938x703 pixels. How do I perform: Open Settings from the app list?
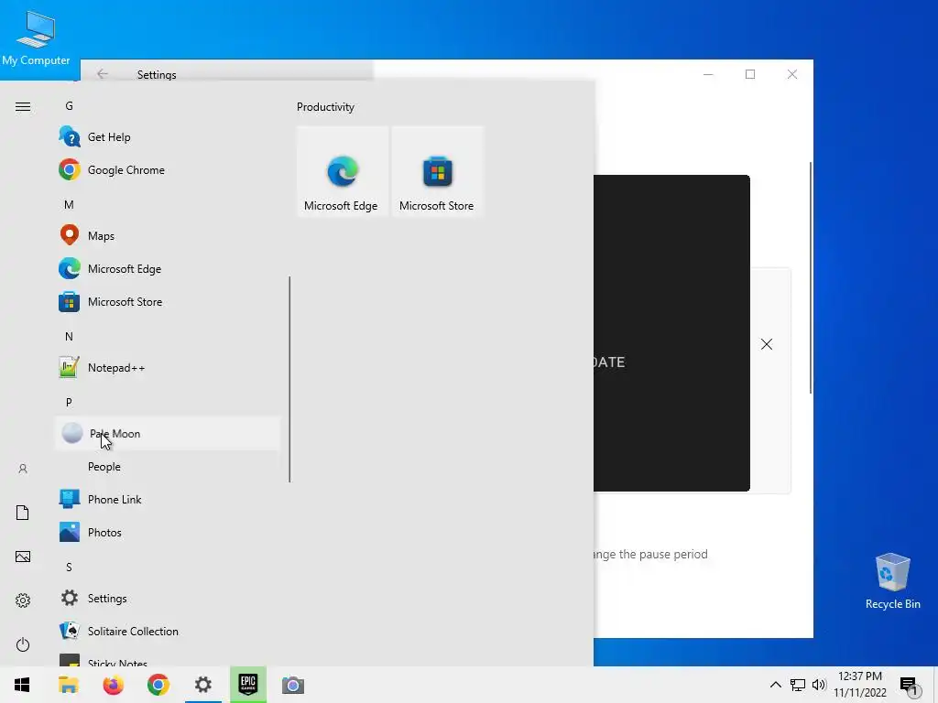point(168,599)
